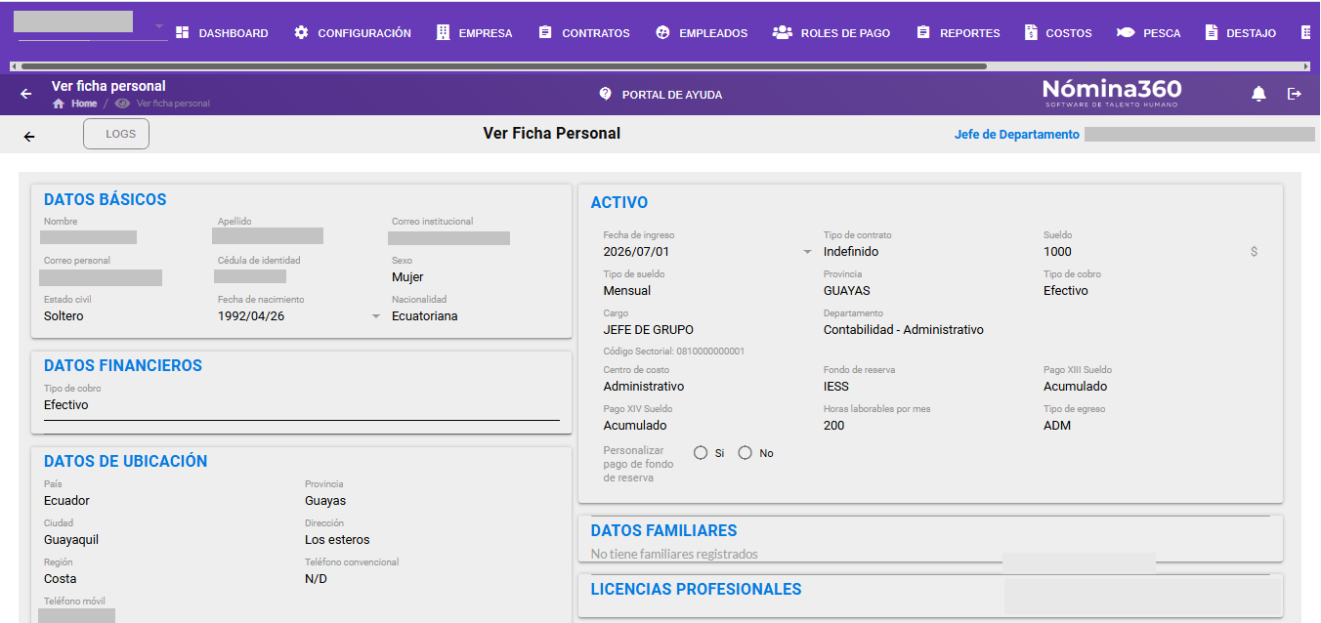Open the Portal de Ayuda link

660,95
